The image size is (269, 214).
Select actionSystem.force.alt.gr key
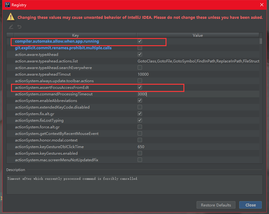(x=37, y=127)
